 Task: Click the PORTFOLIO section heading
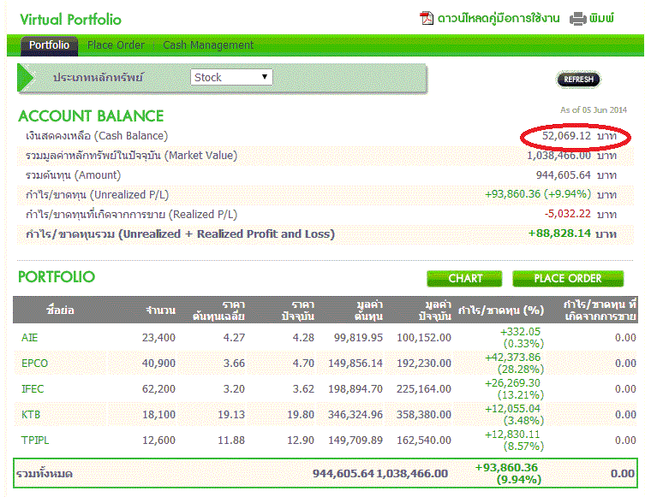57,277
